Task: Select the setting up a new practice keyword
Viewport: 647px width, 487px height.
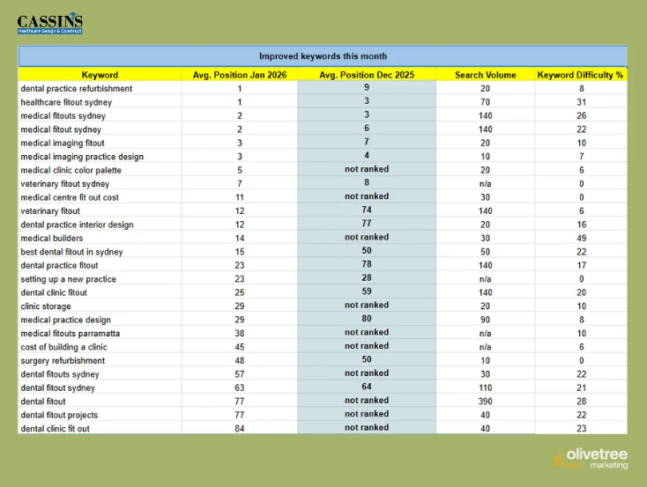Action: (68, 279)
